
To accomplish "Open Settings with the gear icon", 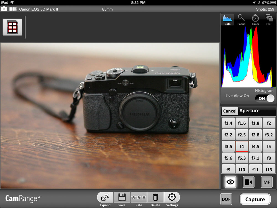I will click(172, 197).
